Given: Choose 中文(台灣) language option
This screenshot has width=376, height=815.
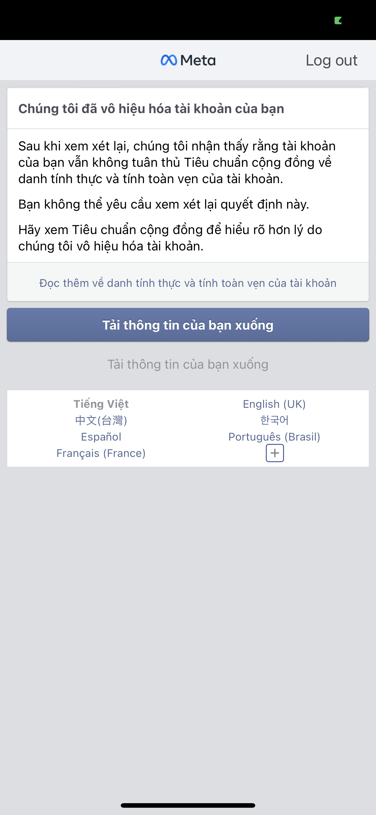Looking at the screenshot, I should pyautogui.click(x=101, y=421).
